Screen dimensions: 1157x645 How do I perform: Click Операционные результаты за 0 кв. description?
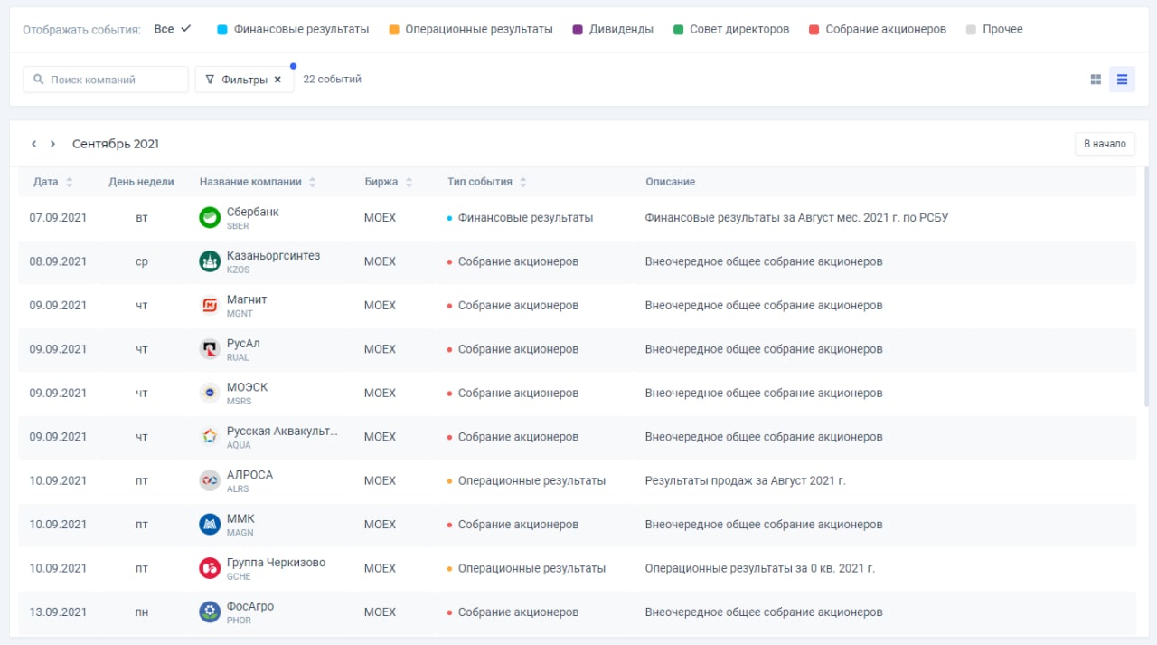coord(760,568)
